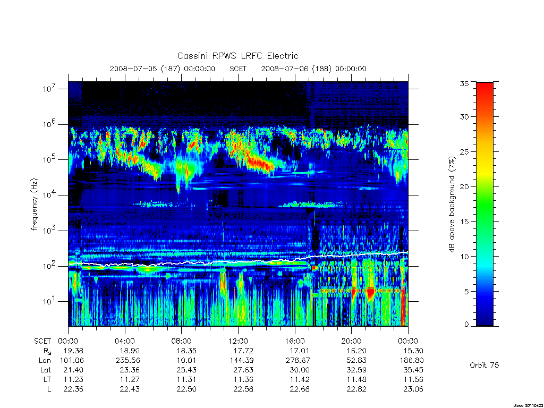Click the Lon value '235.56'
Screen dimensions: 544x408
point(128,361)
